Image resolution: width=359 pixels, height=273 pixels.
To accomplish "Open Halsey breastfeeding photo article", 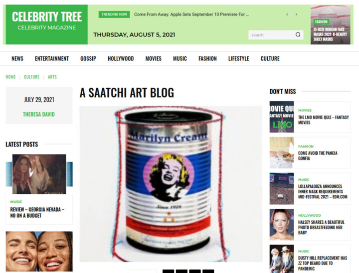I will point(320,227).
